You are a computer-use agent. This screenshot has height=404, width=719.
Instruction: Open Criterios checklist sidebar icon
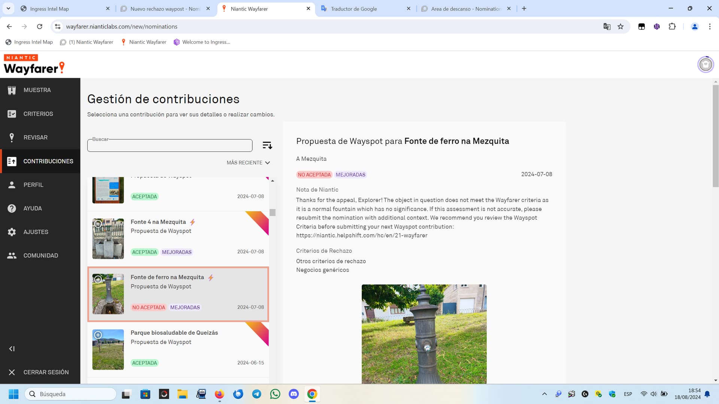[12, 114]
